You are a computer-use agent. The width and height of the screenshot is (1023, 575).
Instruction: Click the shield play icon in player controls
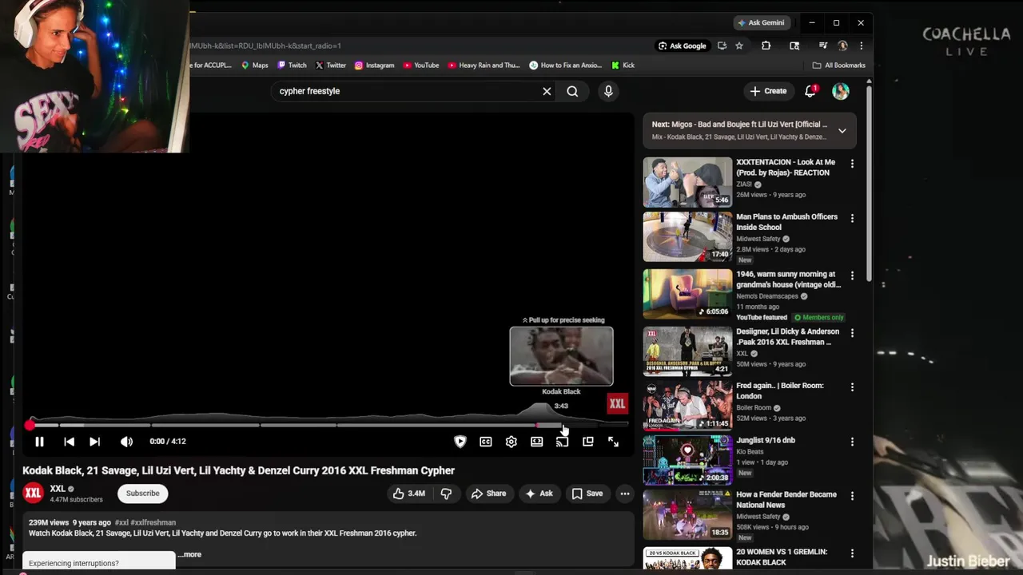(x=460, y=442)
